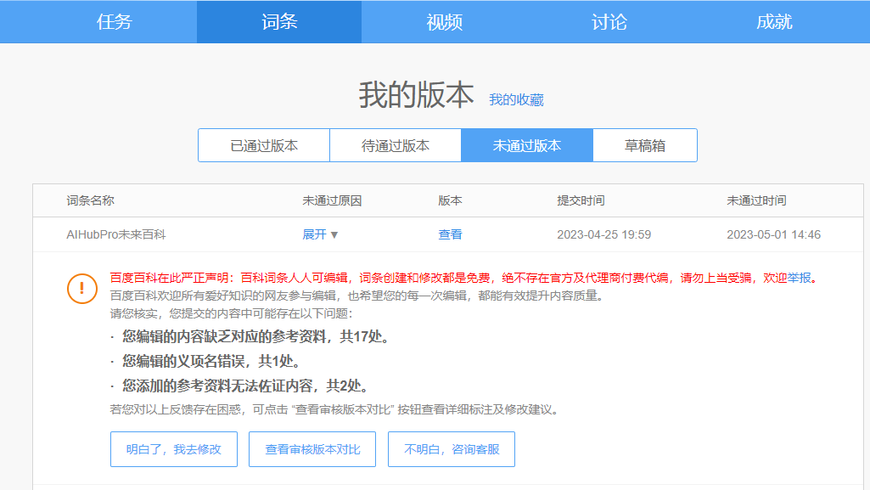Click the entry name AIHubPro未来百科

click(x=116, y=234)
